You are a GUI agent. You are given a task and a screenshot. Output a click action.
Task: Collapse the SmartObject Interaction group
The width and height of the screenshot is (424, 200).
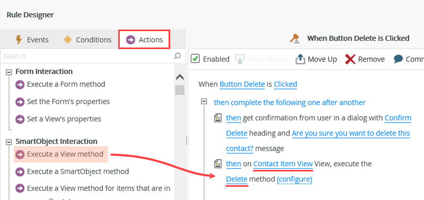(x=9, y=142)
